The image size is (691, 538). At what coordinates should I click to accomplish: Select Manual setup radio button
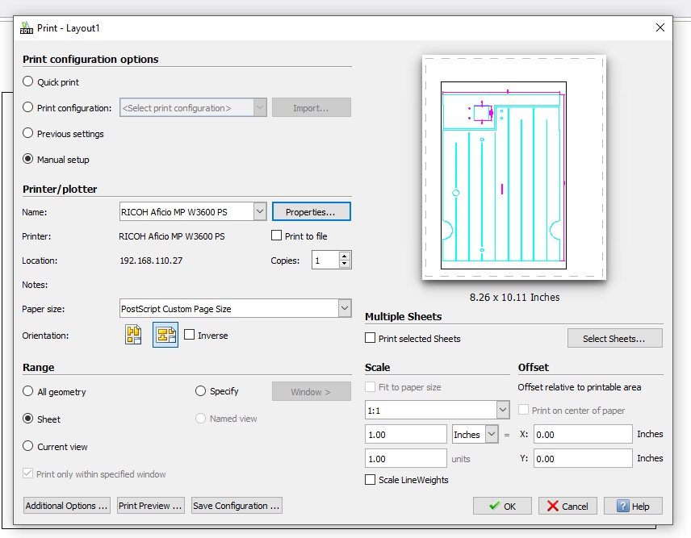coord(27,159)
